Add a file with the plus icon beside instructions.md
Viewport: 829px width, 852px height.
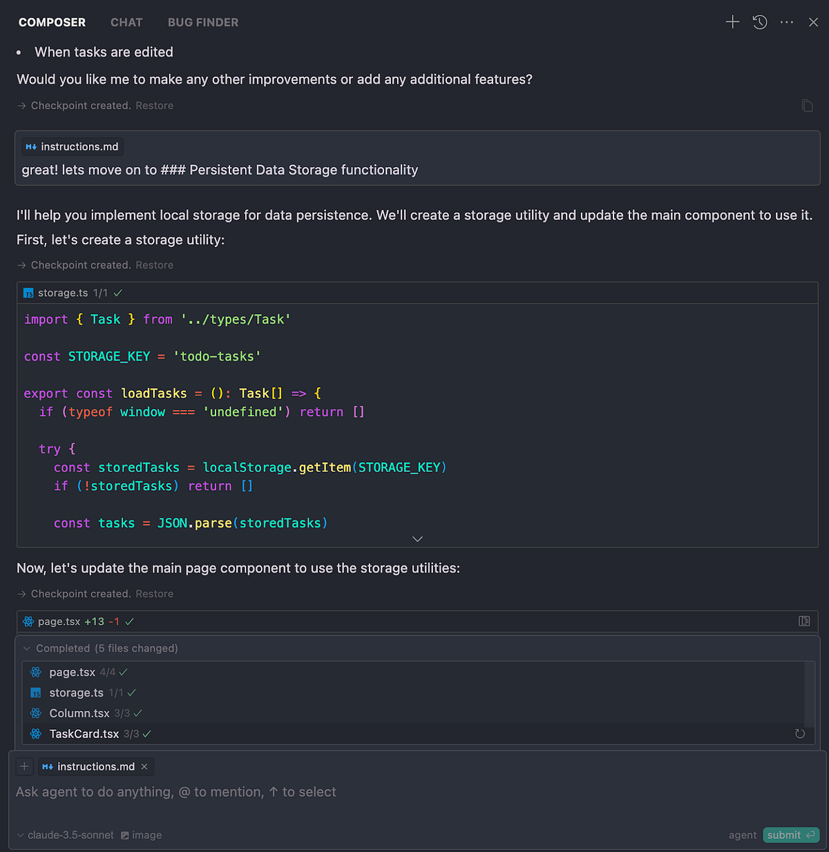point(24,766)
